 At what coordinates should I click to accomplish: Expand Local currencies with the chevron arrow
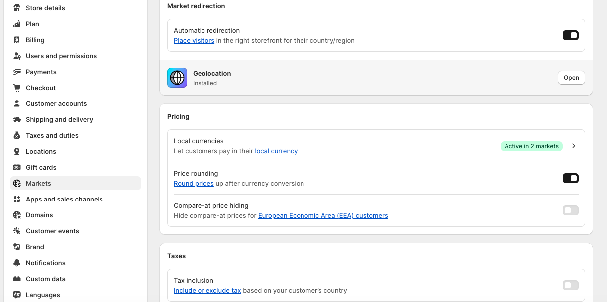click(574, 146)
